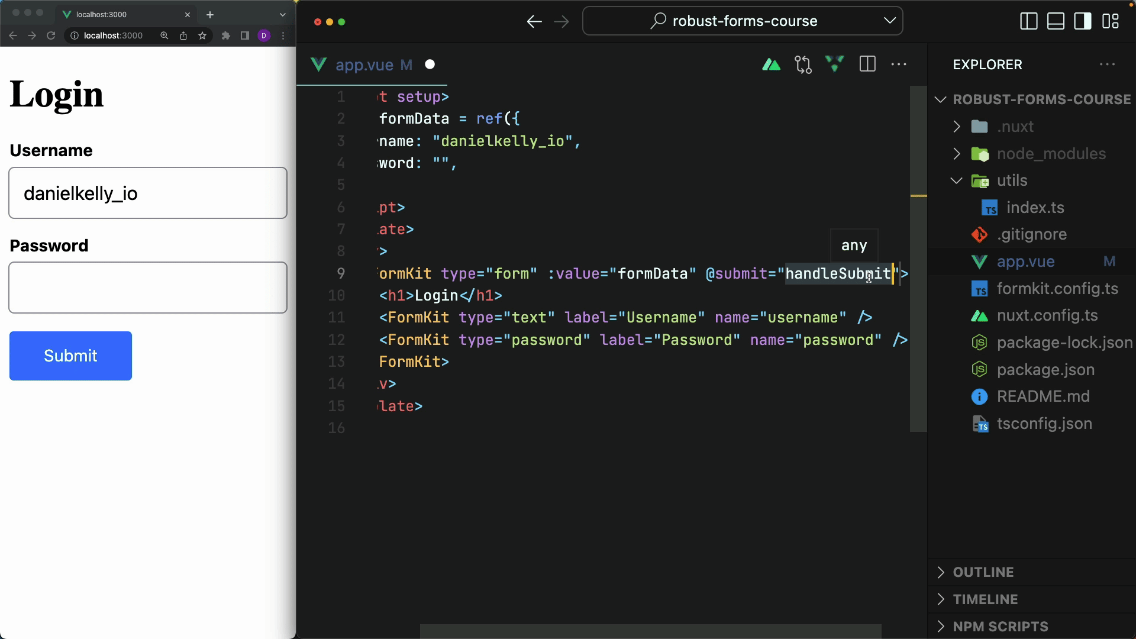The width and height of the screenshot is (1136, 639).
Task: Open index.ts in utils
Action: tap(1032, 208)
